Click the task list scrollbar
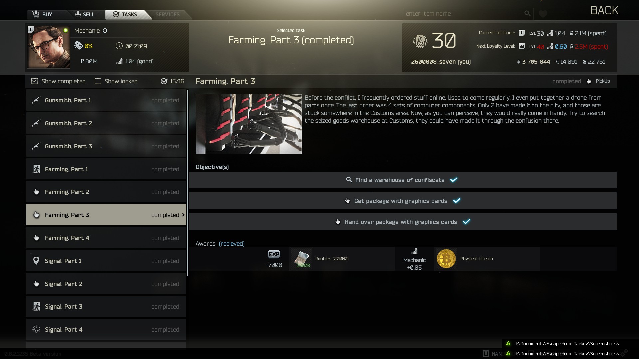Viewport: 639px width, 359px height. coord(188,183)
